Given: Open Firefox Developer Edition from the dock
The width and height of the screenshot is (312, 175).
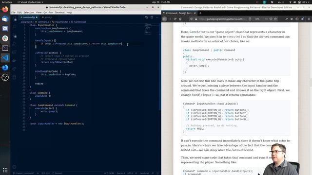Looking at the screenshot, I should click(5, 68).
